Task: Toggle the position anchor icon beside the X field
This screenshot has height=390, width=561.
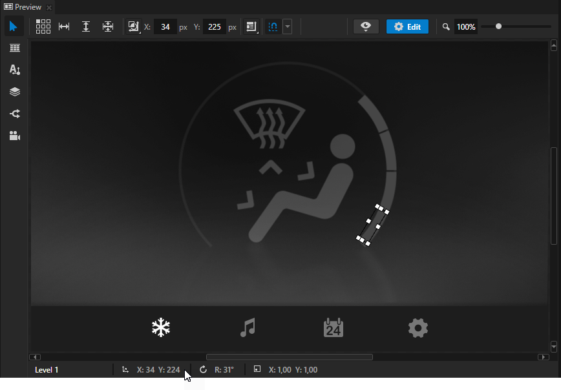Action: (x=134, y=26)
